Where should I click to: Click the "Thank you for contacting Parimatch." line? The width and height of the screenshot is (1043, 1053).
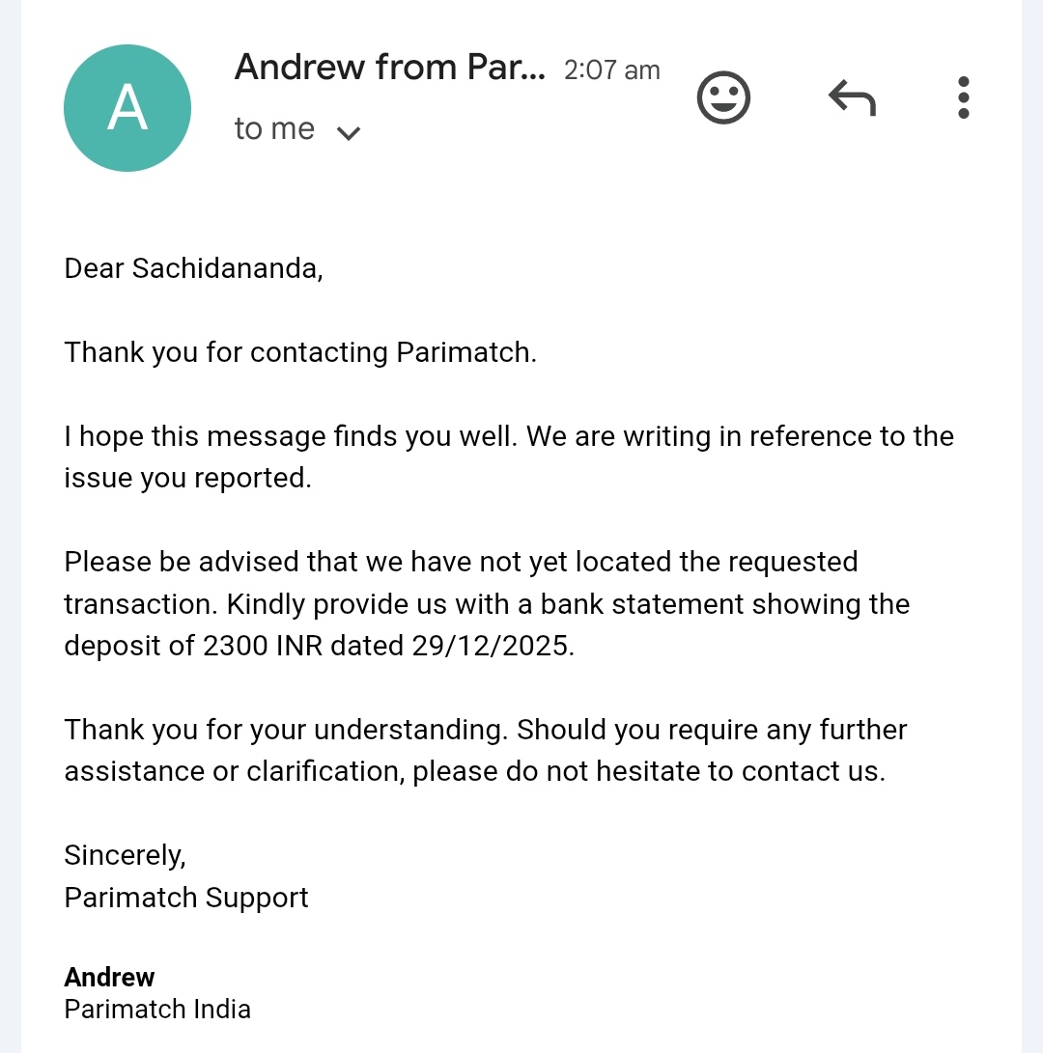(x=300, y=352)
